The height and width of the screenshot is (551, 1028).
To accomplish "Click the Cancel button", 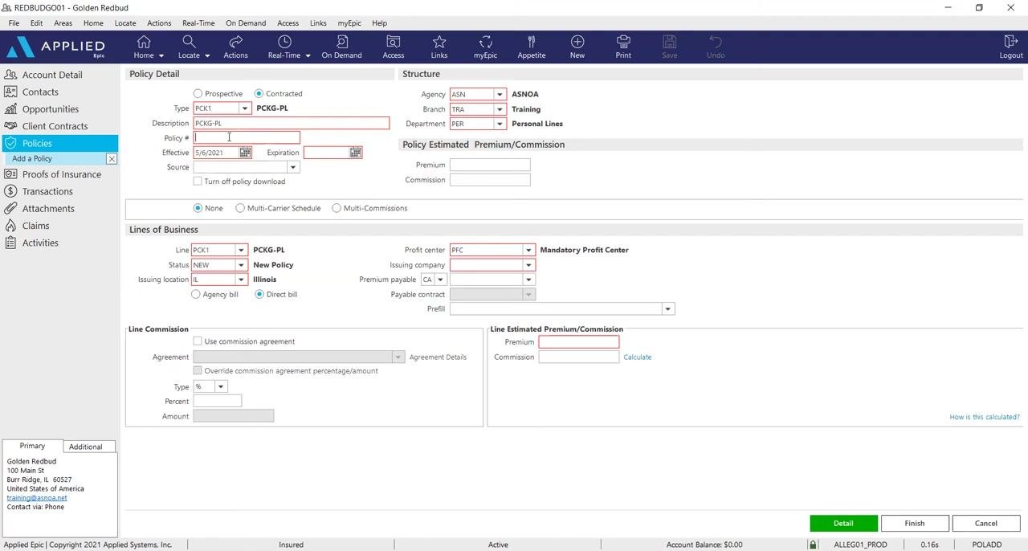I will click(x=986, y=523).
